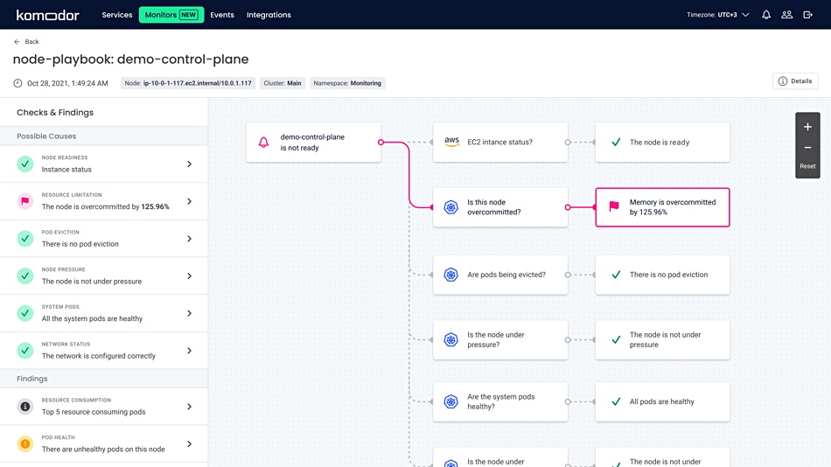Click the green check icon for Pod Eviction

point(24,239)
